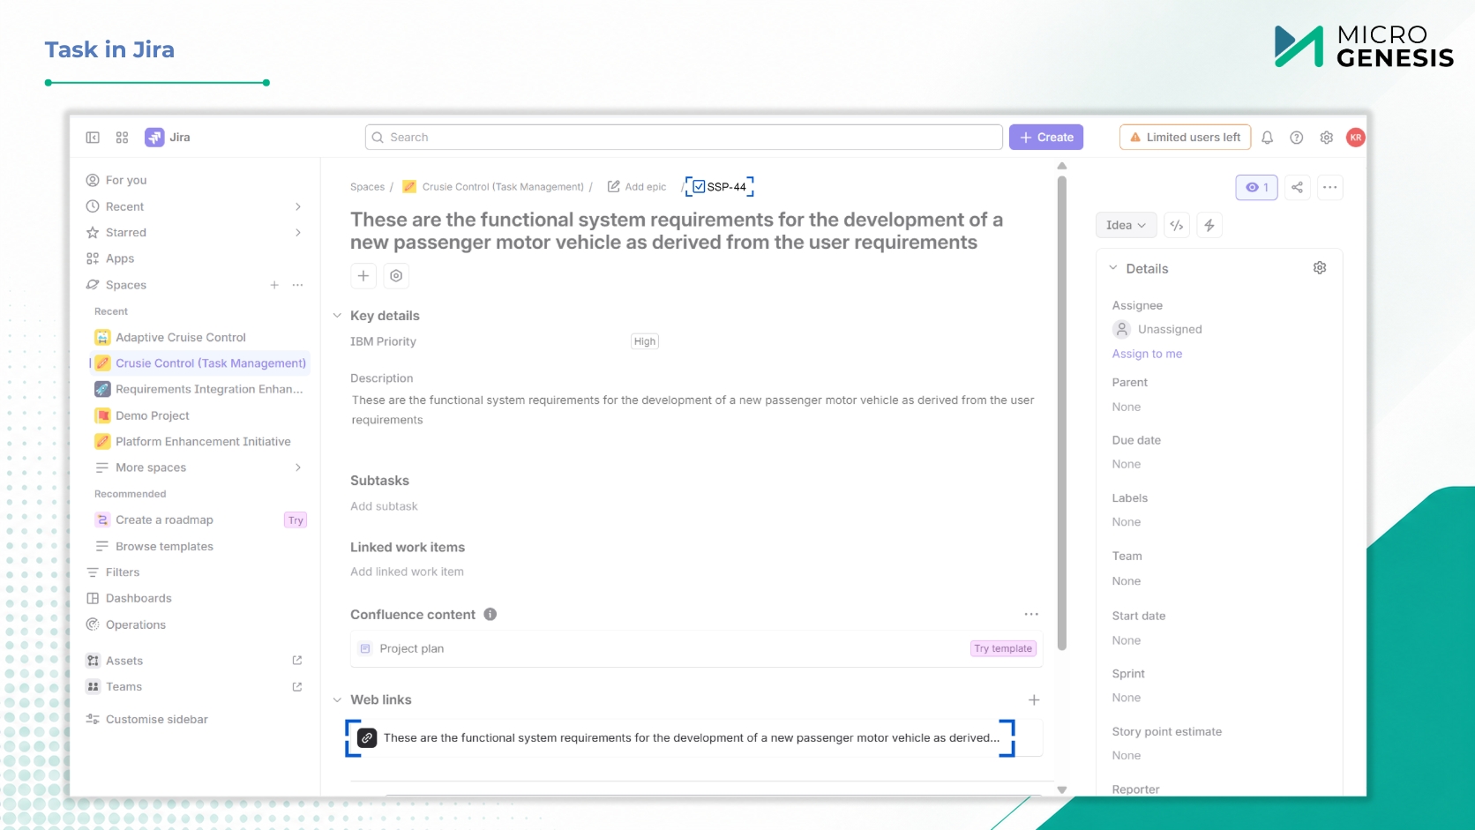Click the target icon under the title
This screenshot has width=1475, height=830.
coord(396,276)
